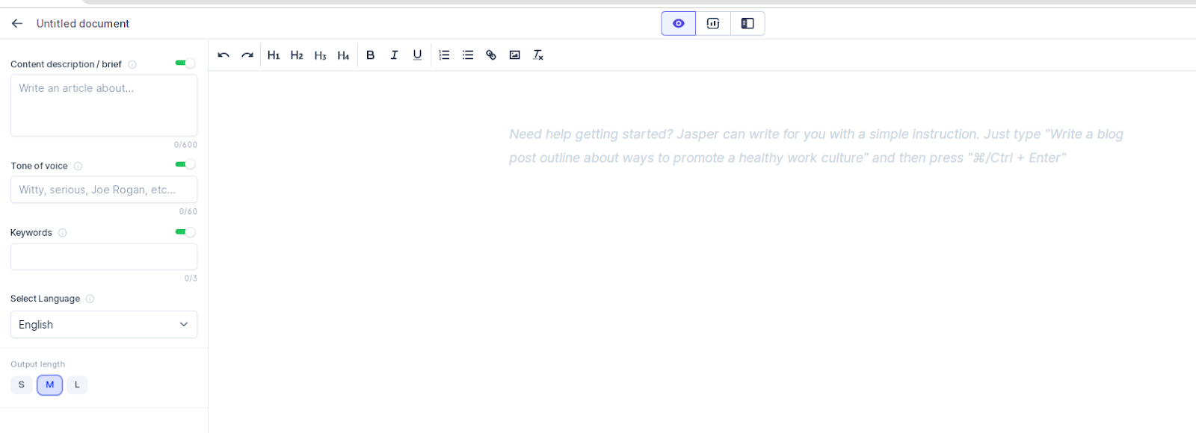
Task: Click the Keywords input field
Action: click(x=104, y=257)
